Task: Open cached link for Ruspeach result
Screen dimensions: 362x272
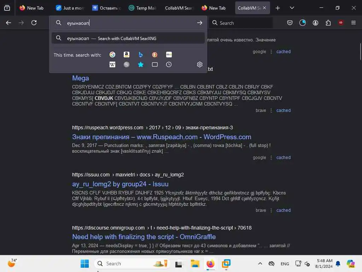Action: (x=284, y=158)
